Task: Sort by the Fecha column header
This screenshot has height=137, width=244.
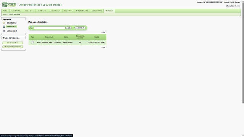Action: pos(96,37)
